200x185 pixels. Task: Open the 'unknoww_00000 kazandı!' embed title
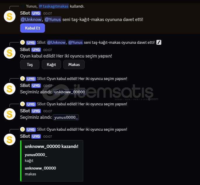click(51, 146)
